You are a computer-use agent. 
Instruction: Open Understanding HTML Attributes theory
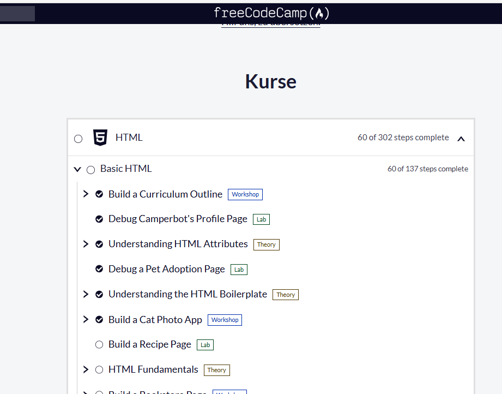point(178,244)
